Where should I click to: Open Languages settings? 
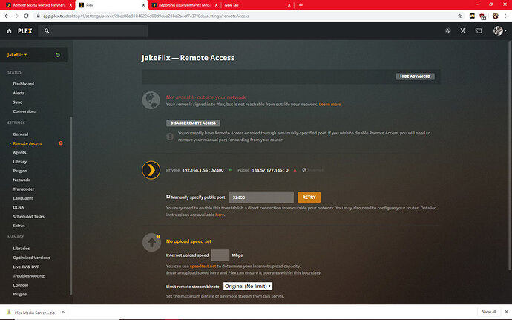23,198
